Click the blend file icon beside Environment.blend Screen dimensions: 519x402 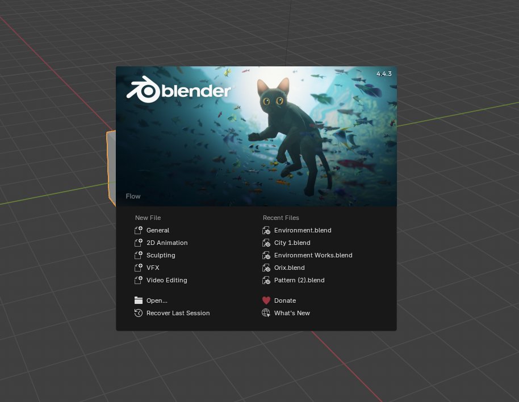pyautogui.click(x=266, y=230)
